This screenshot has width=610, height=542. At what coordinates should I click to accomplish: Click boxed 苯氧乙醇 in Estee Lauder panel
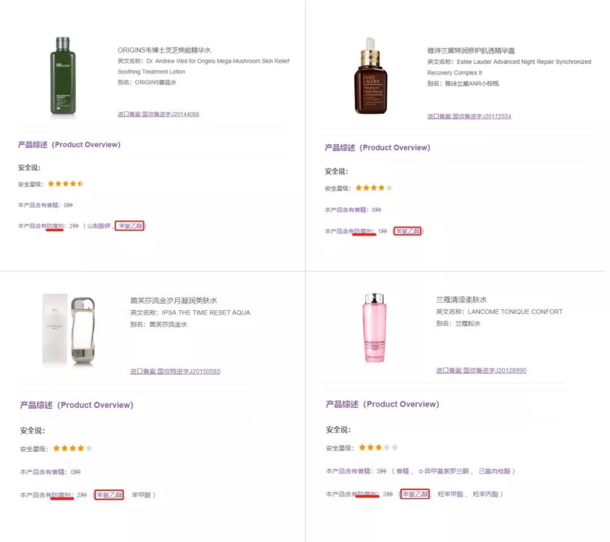coord(408,231)
